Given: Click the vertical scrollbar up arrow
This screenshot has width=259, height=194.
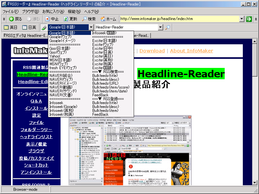Looking at the screenshot, I should tap(254, 41).
